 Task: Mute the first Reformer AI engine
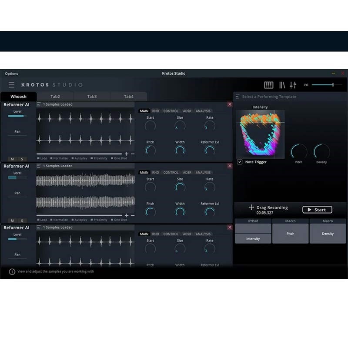[13, 159]
